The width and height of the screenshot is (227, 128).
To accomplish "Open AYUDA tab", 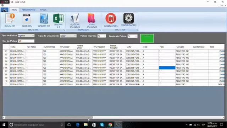I will click(x=43, y=10).
